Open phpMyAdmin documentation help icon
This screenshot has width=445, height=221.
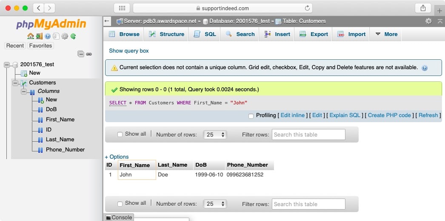point(48,36)
